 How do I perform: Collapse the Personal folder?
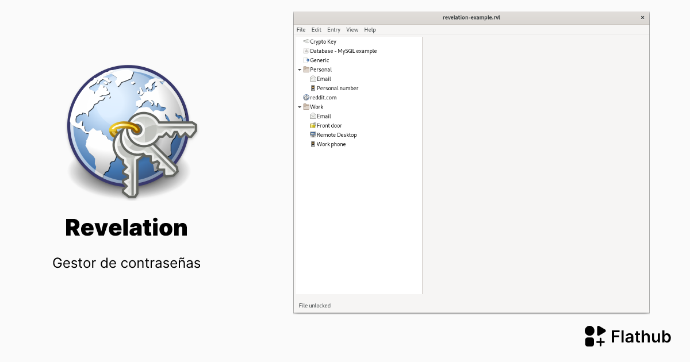click(x=299, y=69)
